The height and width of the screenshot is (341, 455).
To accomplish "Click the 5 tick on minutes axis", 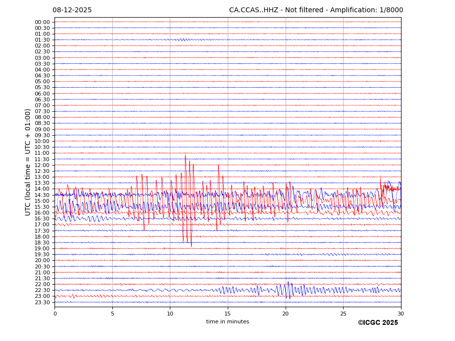I will (x=112, y=313).
